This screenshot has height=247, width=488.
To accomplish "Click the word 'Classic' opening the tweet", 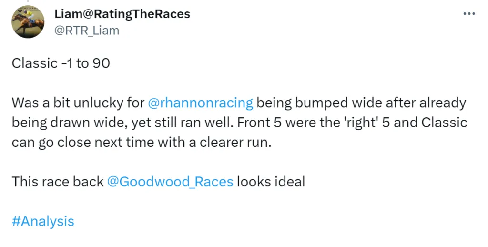I will (x=34, y=63).
